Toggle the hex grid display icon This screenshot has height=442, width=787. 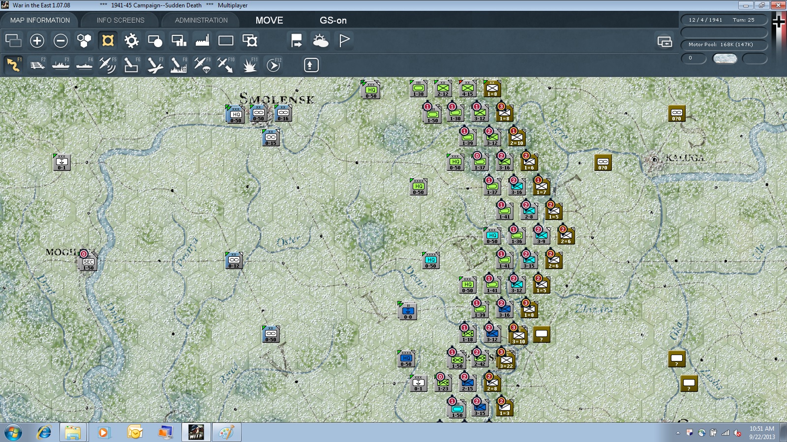(84, 41)
